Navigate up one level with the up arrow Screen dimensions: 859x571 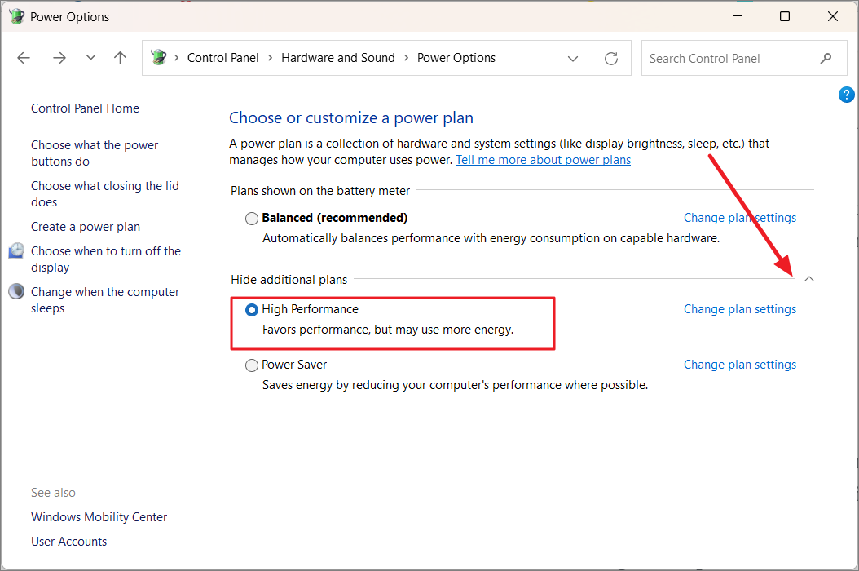(119, 57)
